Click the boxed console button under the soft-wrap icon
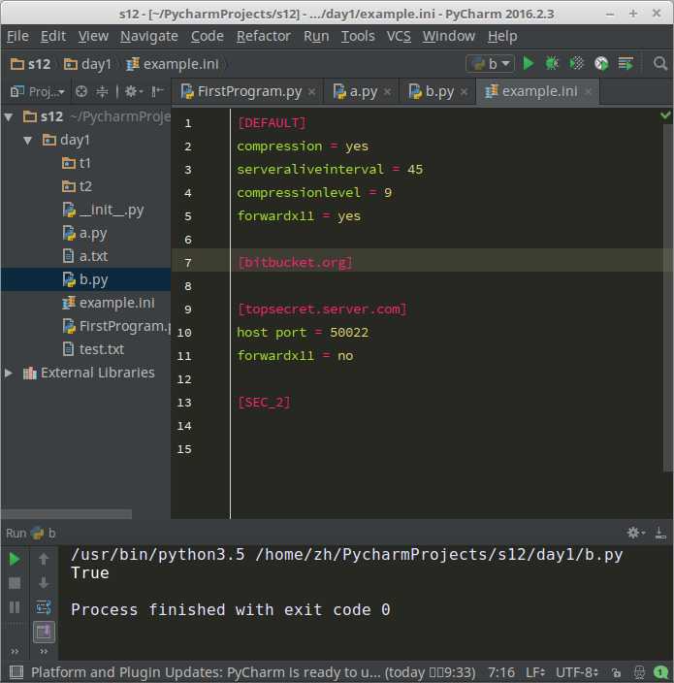This screenshot has width=674, height=683. (44, 632)
